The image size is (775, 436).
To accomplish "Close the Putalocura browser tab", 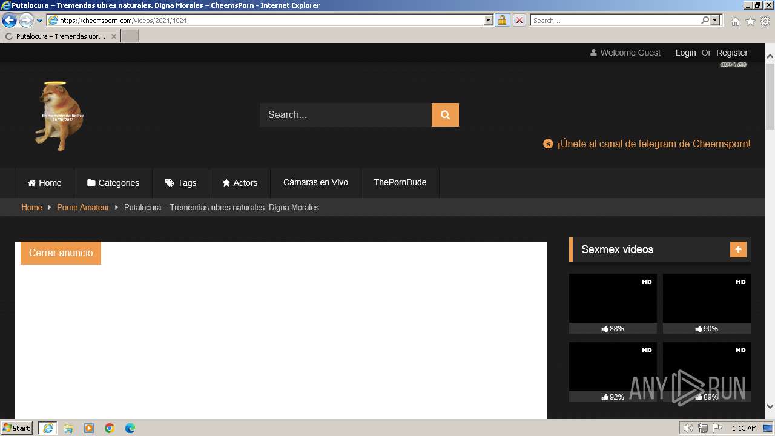I will (113, 36).
